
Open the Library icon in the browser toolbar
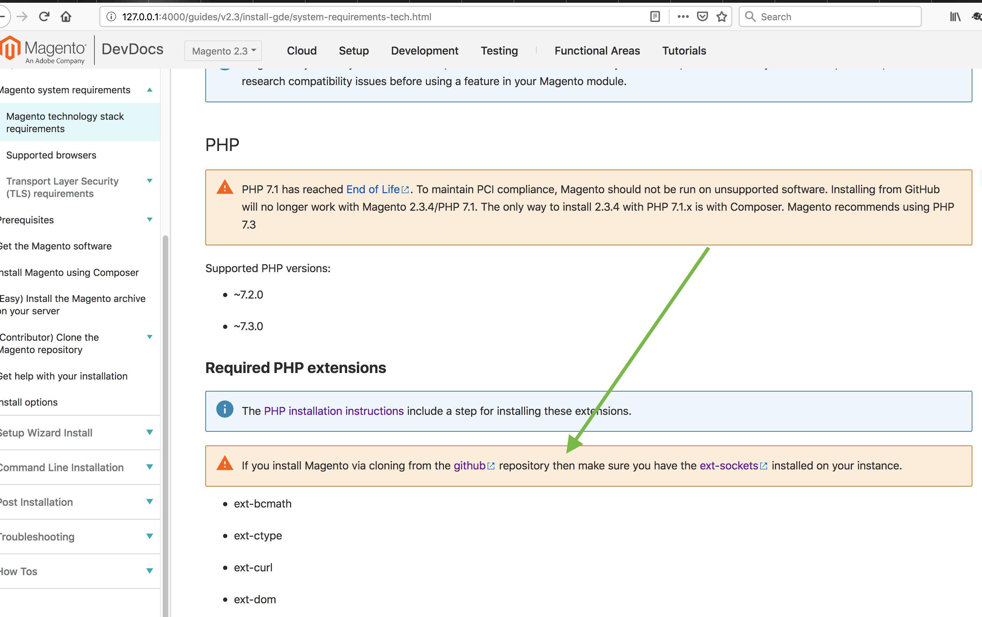point(955,17)
